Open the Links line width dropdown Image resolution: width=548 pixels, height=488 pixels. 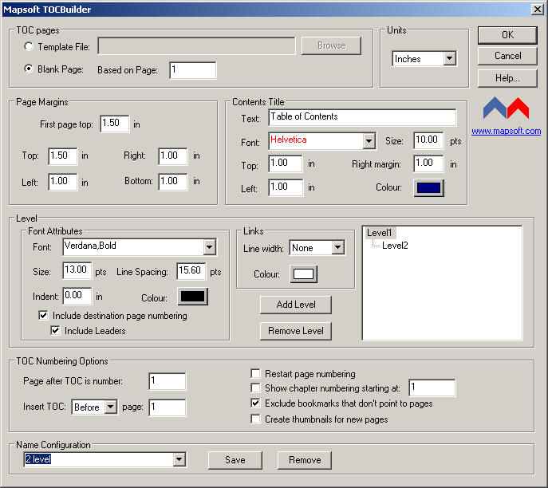(337, 248)
